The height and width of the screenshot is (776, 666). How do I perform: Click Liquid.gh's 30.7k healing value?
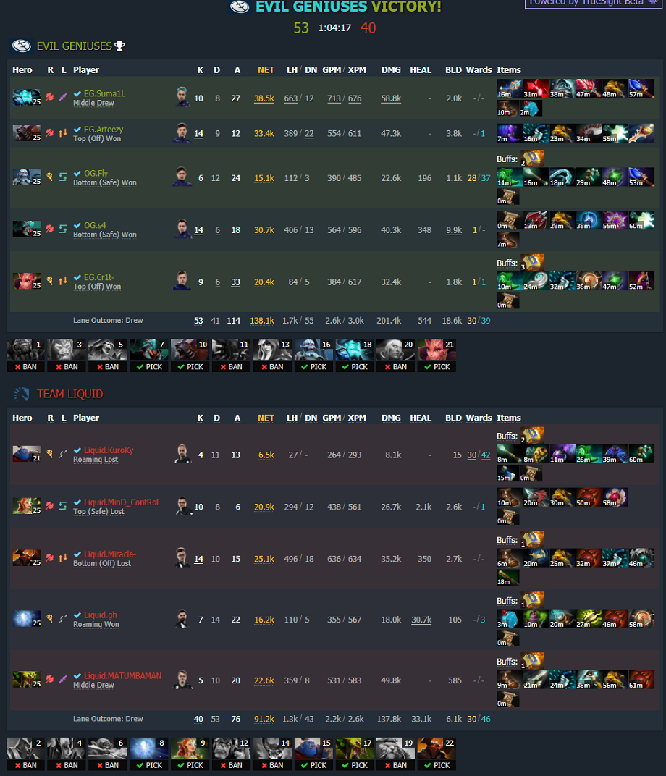coord(421,620)
